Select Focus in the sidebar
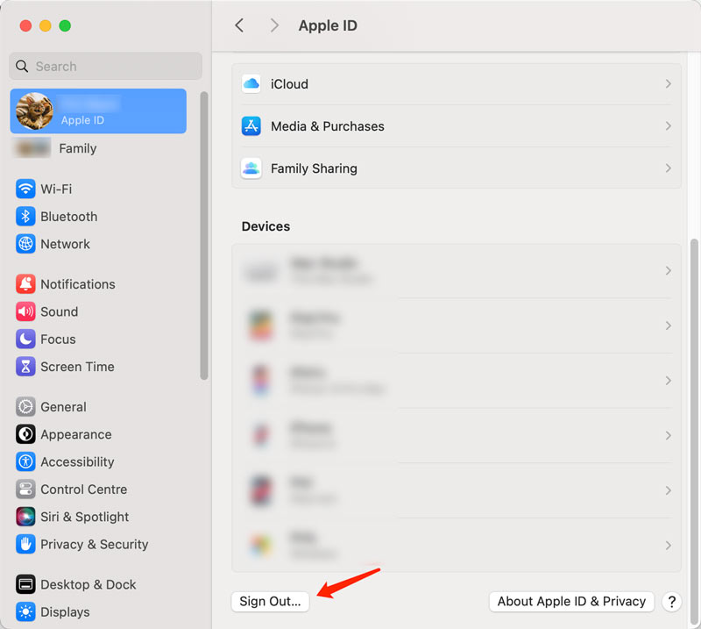701x629 pixels. pyautogui.click(x=98, y=340)
